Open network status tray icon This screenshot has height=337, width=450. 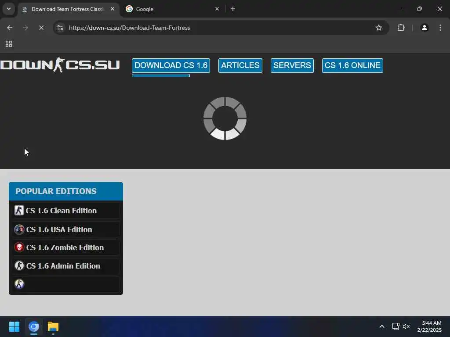(x=396, y=326)
